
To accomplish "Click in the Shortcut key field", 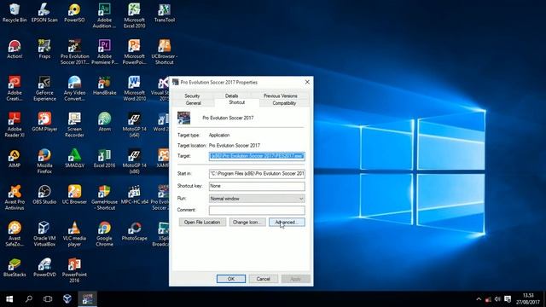I will [257, 186].
